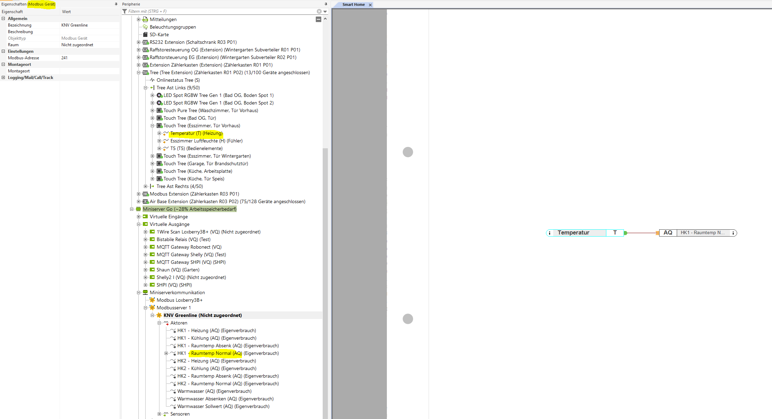This screenshot has width=772, height=419.
Task: Expand the Logging/Mail/Call/Track section
Action: tap(3, 78)
